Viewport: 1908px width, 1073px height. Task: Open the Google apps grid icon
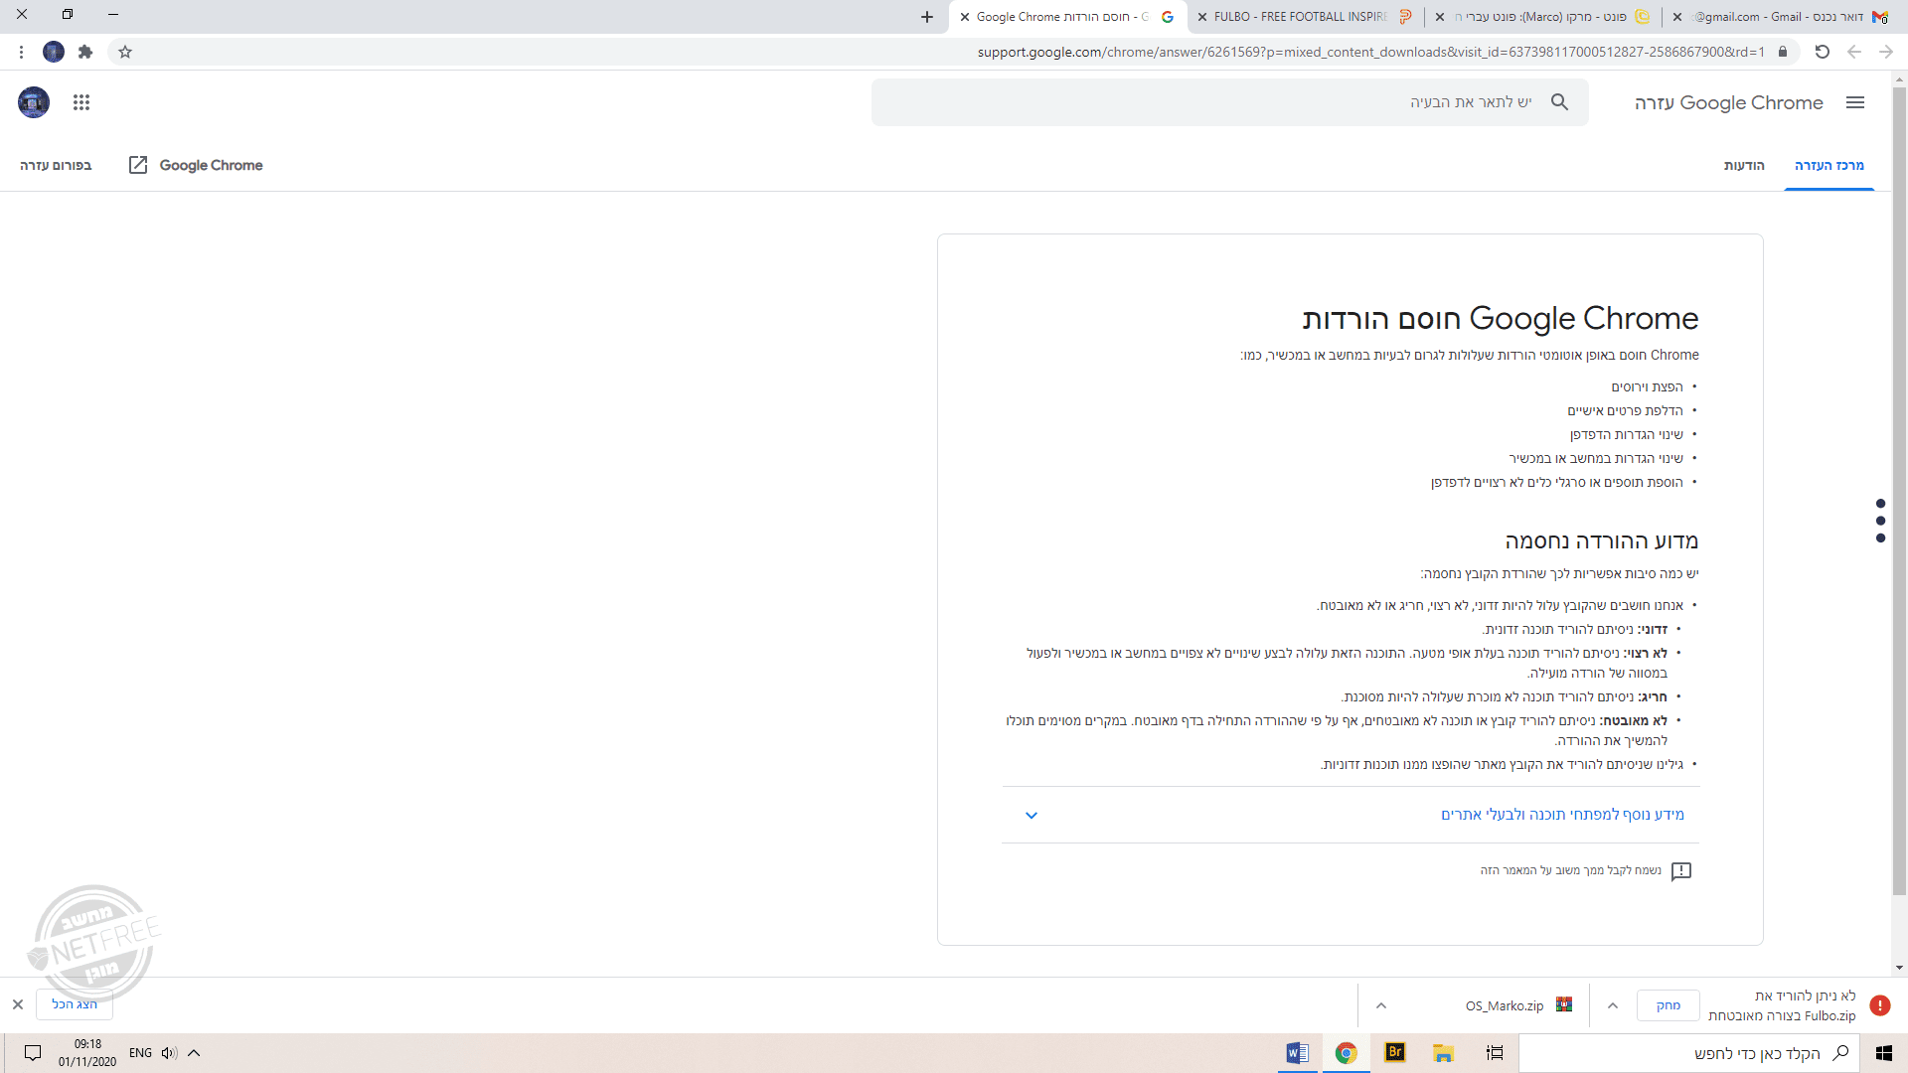[x=81, y=102]
